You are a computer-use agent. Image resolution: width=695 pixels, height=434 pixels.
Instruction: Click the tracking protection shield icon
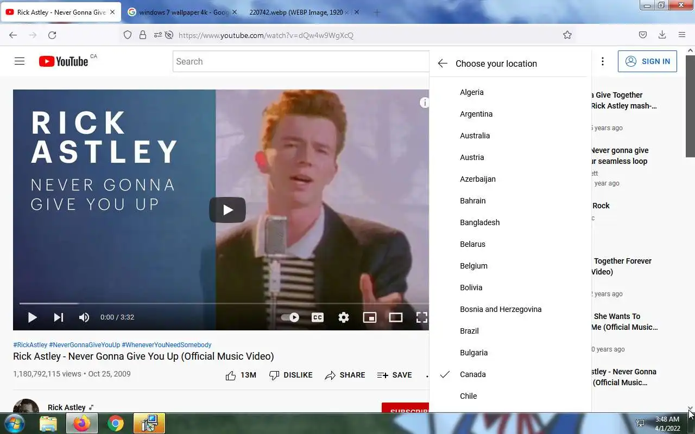tap(128, 35)
